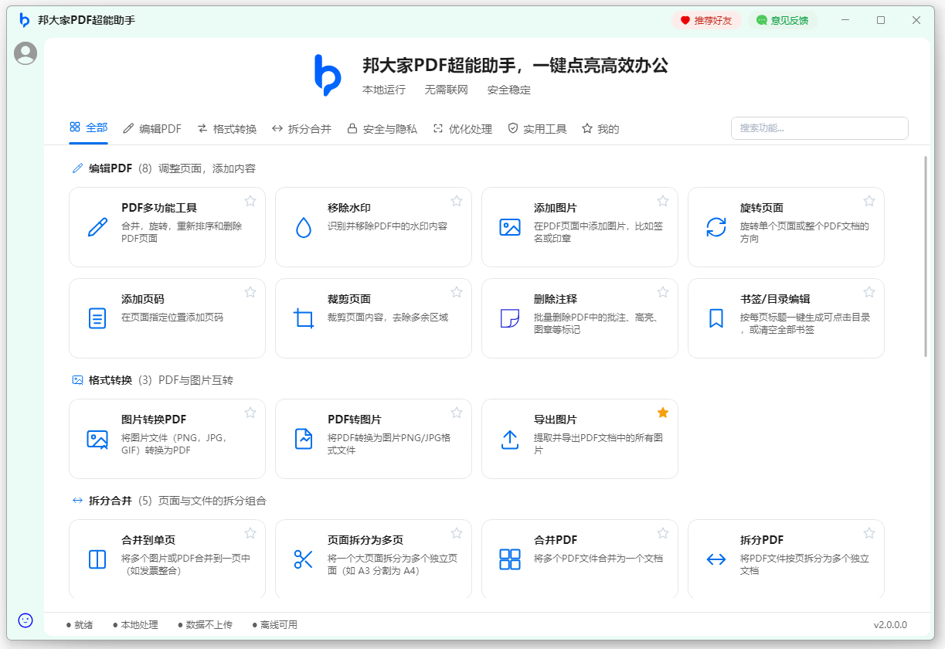Favorite 书签/目录编辑 with its star
945x649 pixels.
[x=869, y=292]
